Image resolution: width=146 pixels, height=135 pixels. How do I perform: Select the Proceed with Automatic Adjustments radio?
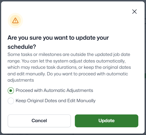pos(11,90)
